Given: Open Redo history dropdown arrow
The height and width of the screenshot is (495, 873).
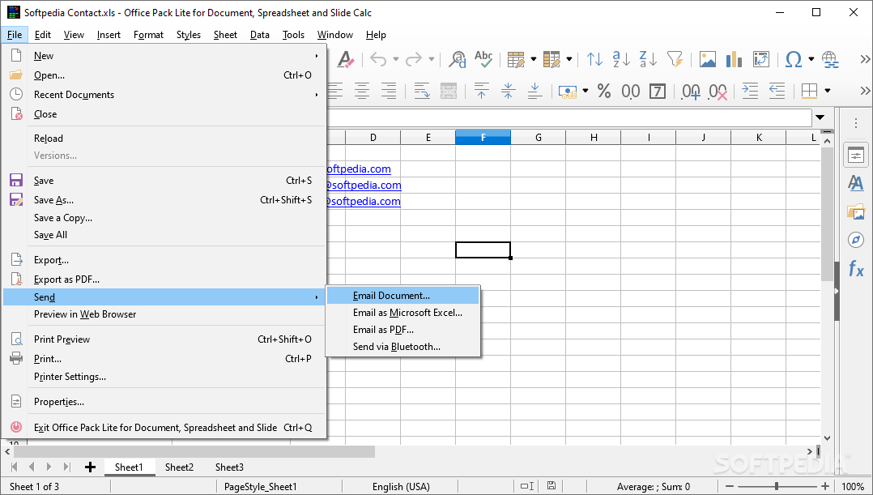Looking at the screenshot, I should click(431, 59).
